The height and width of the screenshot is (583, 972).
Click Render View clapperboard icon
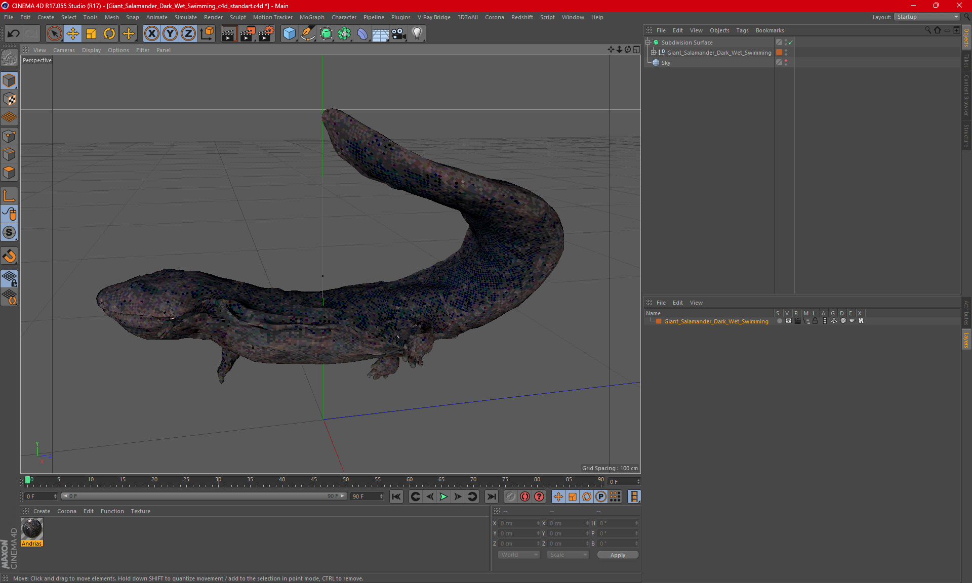coord(229,34)
